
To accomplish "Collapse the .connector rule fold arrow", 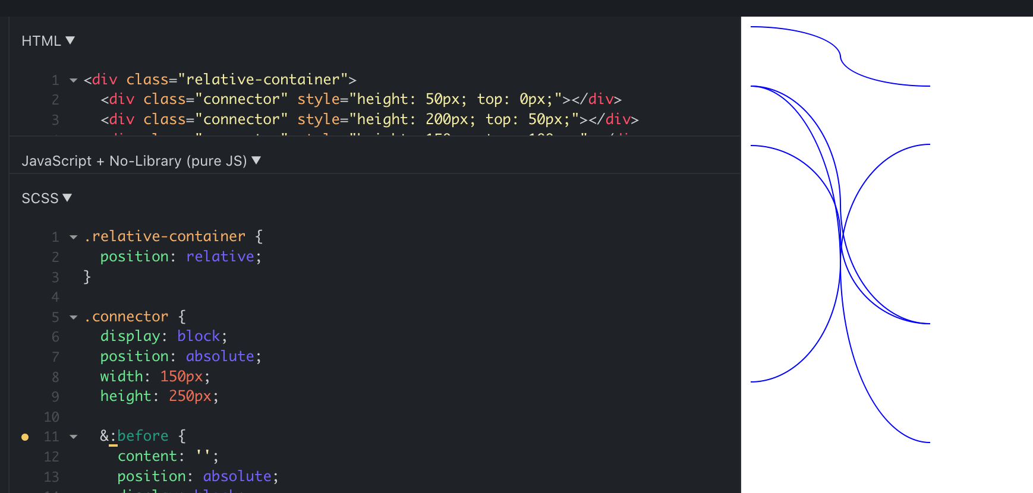I will tap(74, 317).
